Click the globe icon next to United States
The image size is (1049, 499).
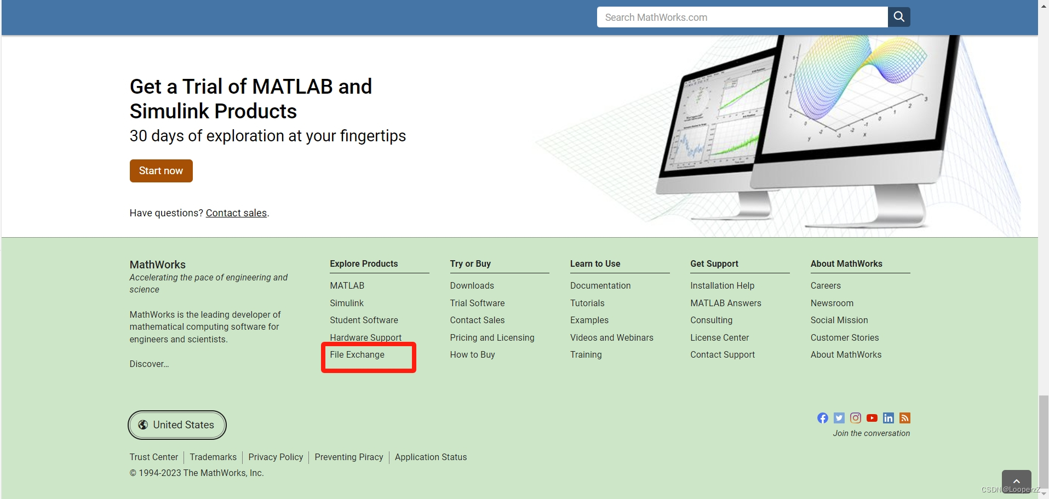143,425
